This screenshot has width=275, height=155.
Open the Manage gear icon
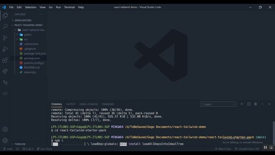[x=5, y=140]
